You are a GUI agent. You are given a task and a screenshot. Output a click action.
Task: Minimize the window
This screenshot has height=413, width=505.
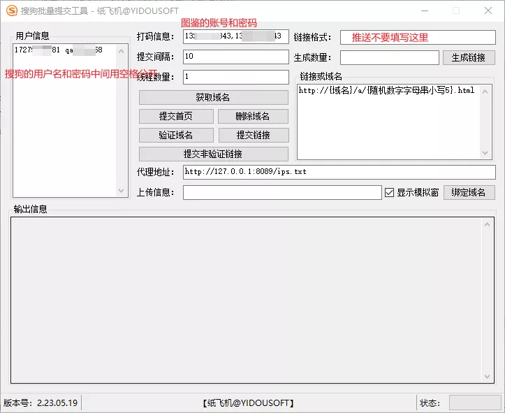425,10
